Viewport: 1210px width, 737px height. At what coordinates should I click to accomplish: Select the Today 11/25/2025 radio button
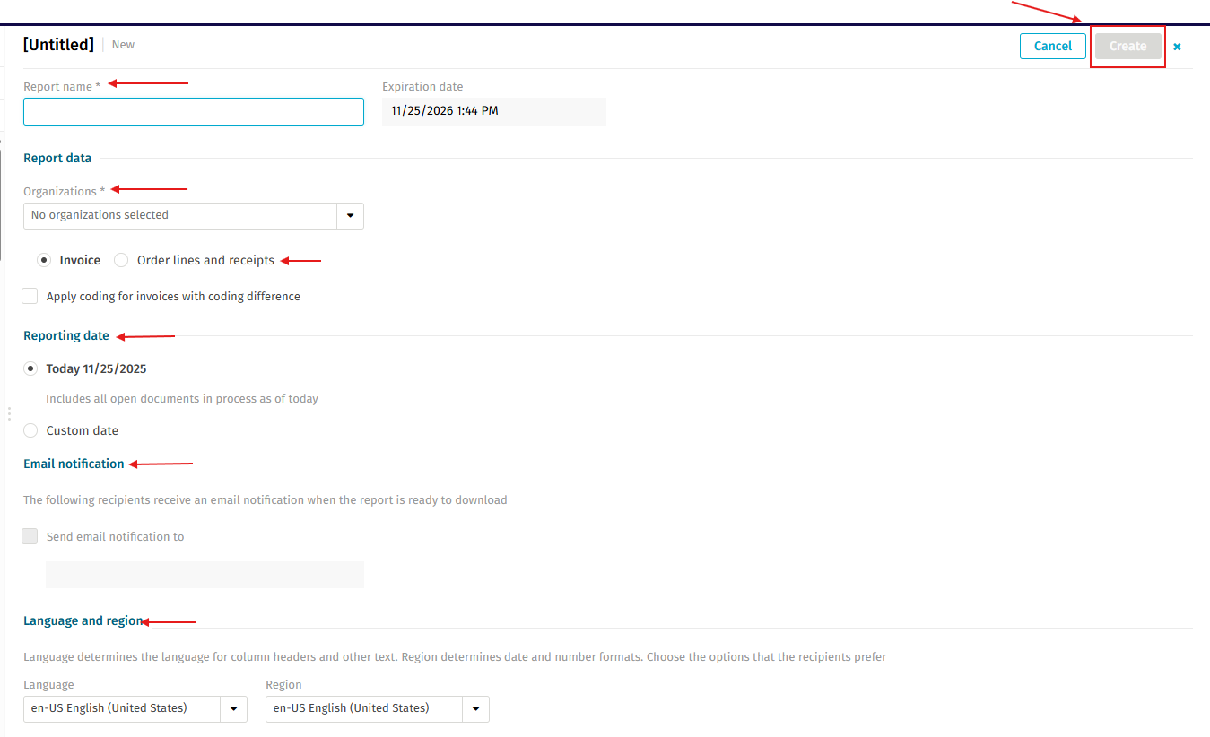coord(30,368)
